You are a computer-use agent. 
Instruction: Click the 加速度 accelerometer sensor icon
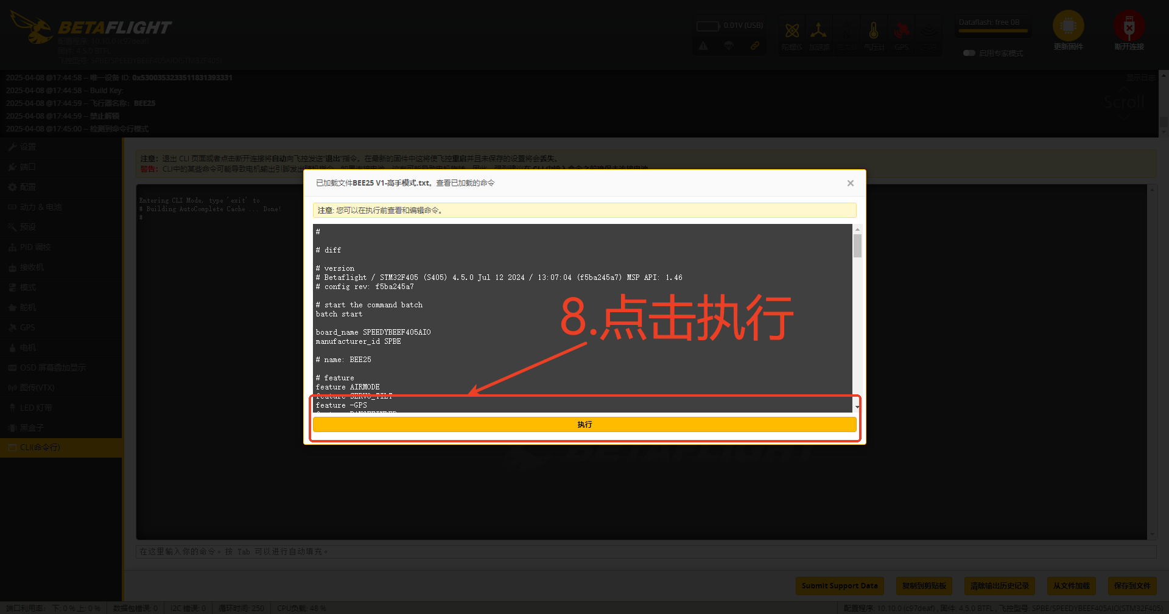pyautogui.click(x=819, y=35)
